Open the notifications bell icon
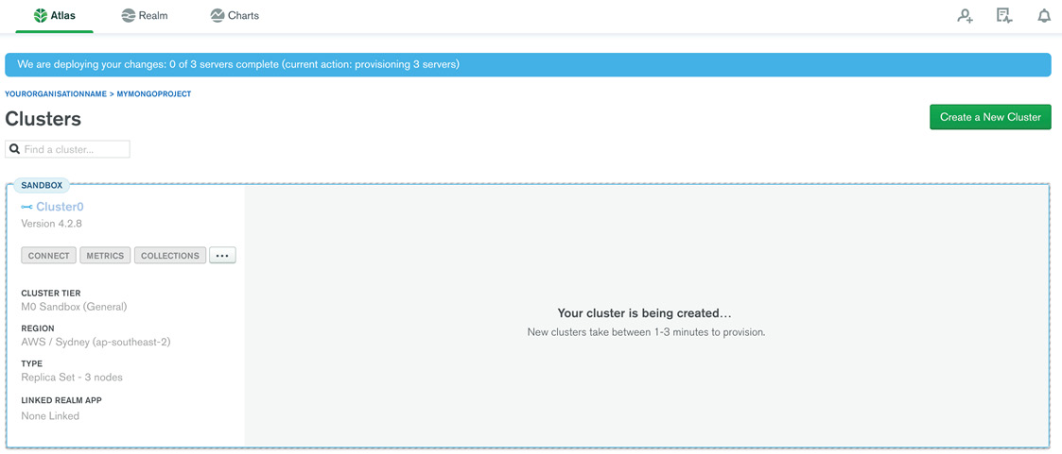 click(1044, 16)
